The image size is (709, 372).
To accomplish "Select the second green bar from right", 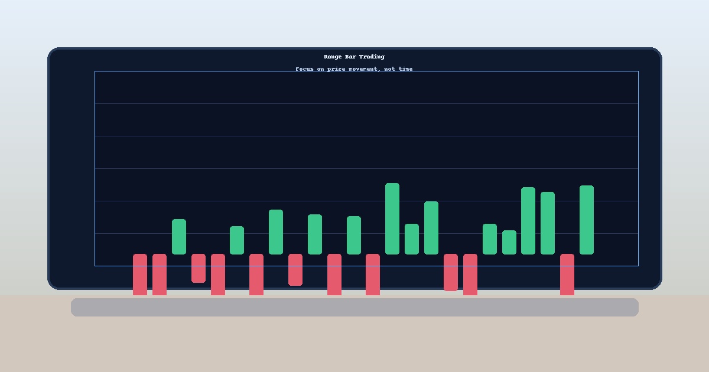I will (x=548, y=223).
